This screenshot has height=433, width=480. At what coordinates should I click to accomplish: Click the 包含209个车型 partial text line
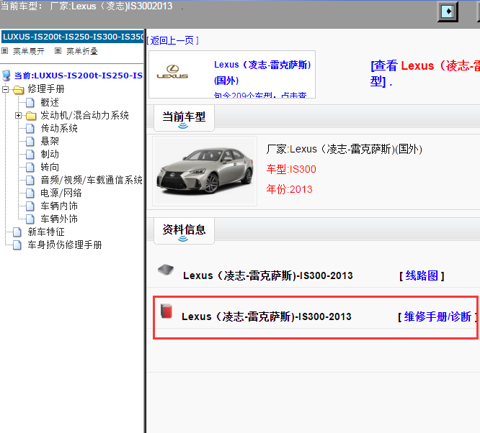[260, 95]
